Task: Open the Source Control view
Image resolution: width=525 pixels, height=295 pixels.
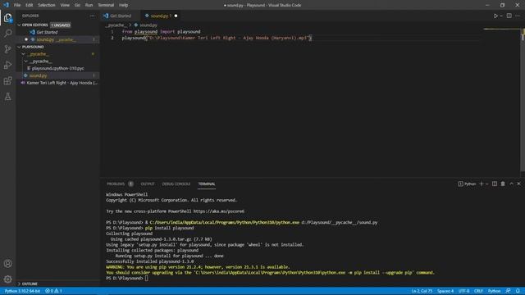Action: click(x=7, y=49)
